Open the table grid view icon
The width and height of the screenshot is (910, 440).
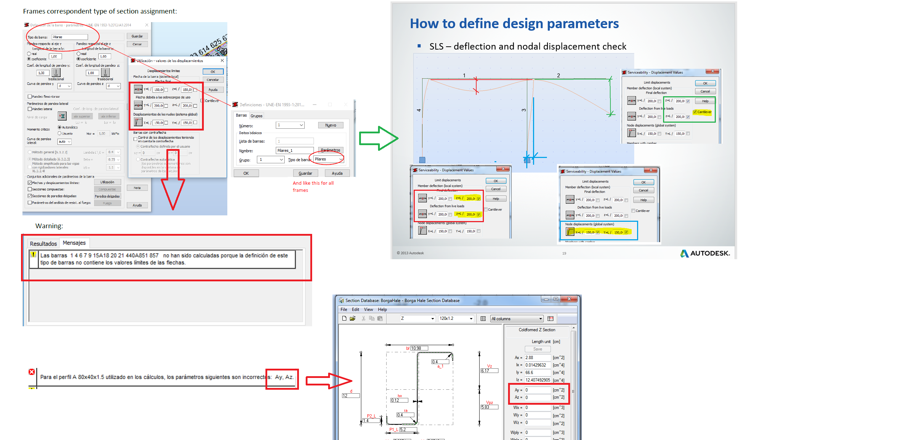click(x=483, y=319)
